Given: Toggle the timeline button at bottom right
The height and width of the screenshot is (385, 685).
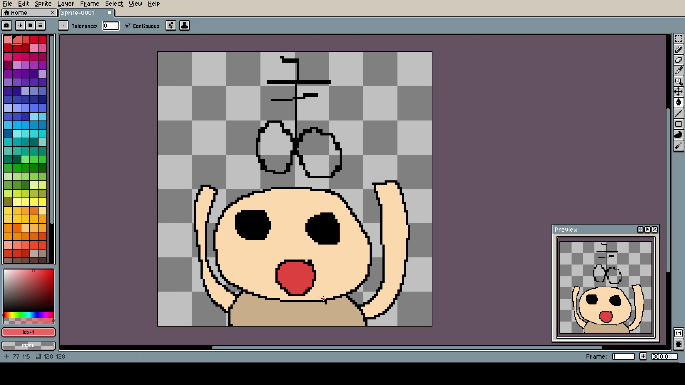Looking at the screenshot, I should coord(678,344).
